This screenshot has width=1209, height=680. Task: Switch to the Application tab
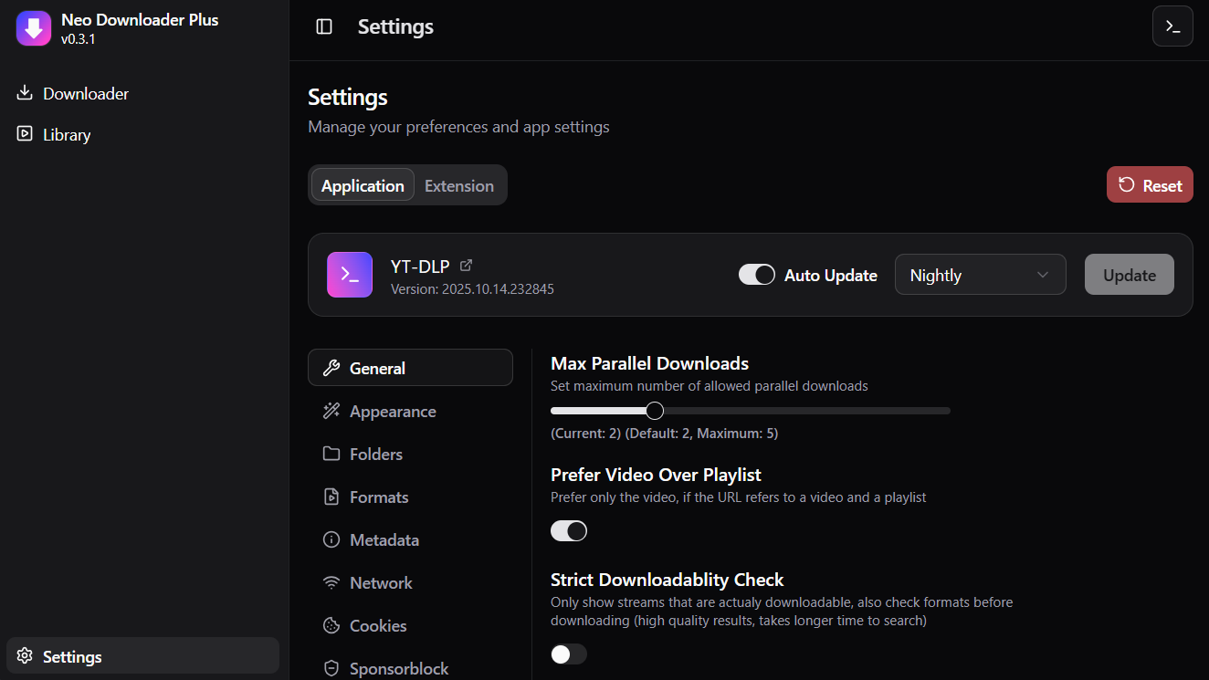[x=363, y=185]
